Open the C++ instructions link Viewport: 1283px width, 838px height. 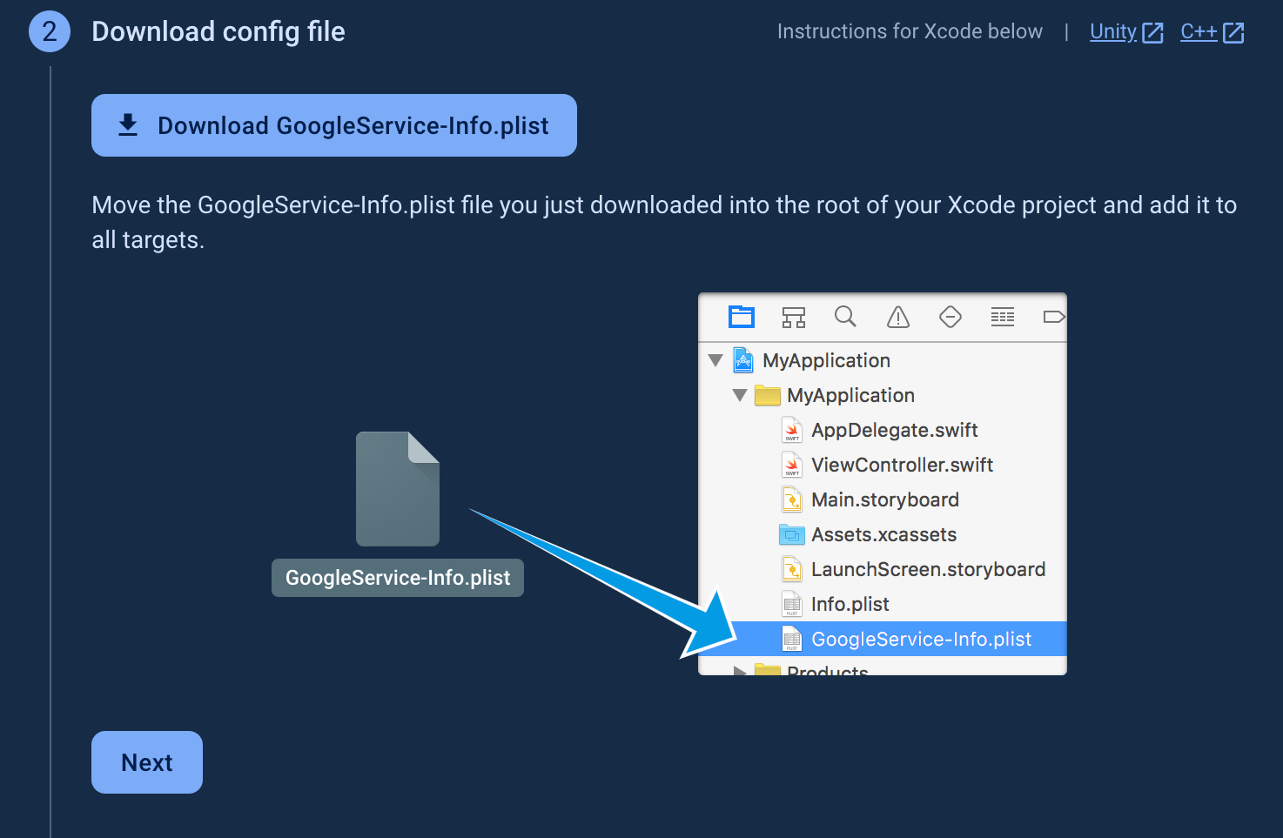pyautogui.click(x=1199, y=31)
